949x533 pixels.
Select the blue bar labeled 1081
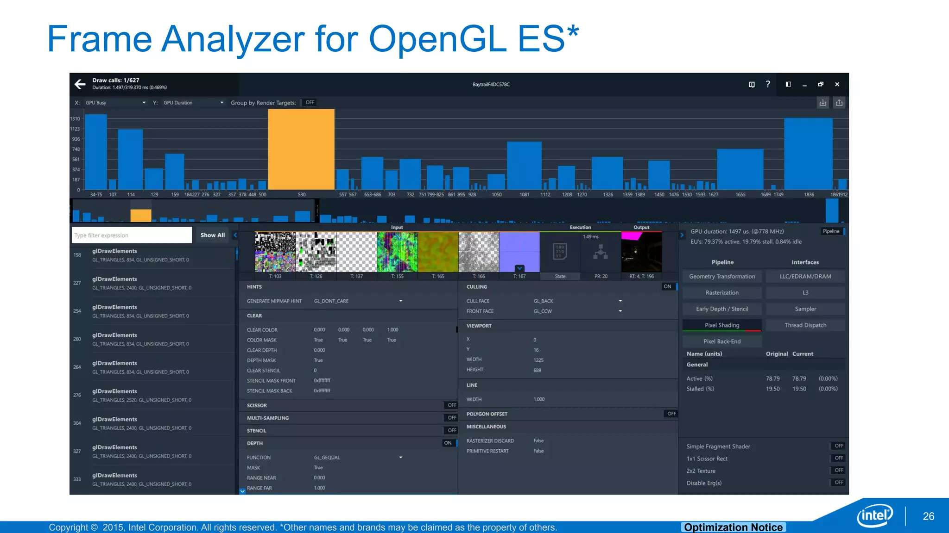coord(524,166)
